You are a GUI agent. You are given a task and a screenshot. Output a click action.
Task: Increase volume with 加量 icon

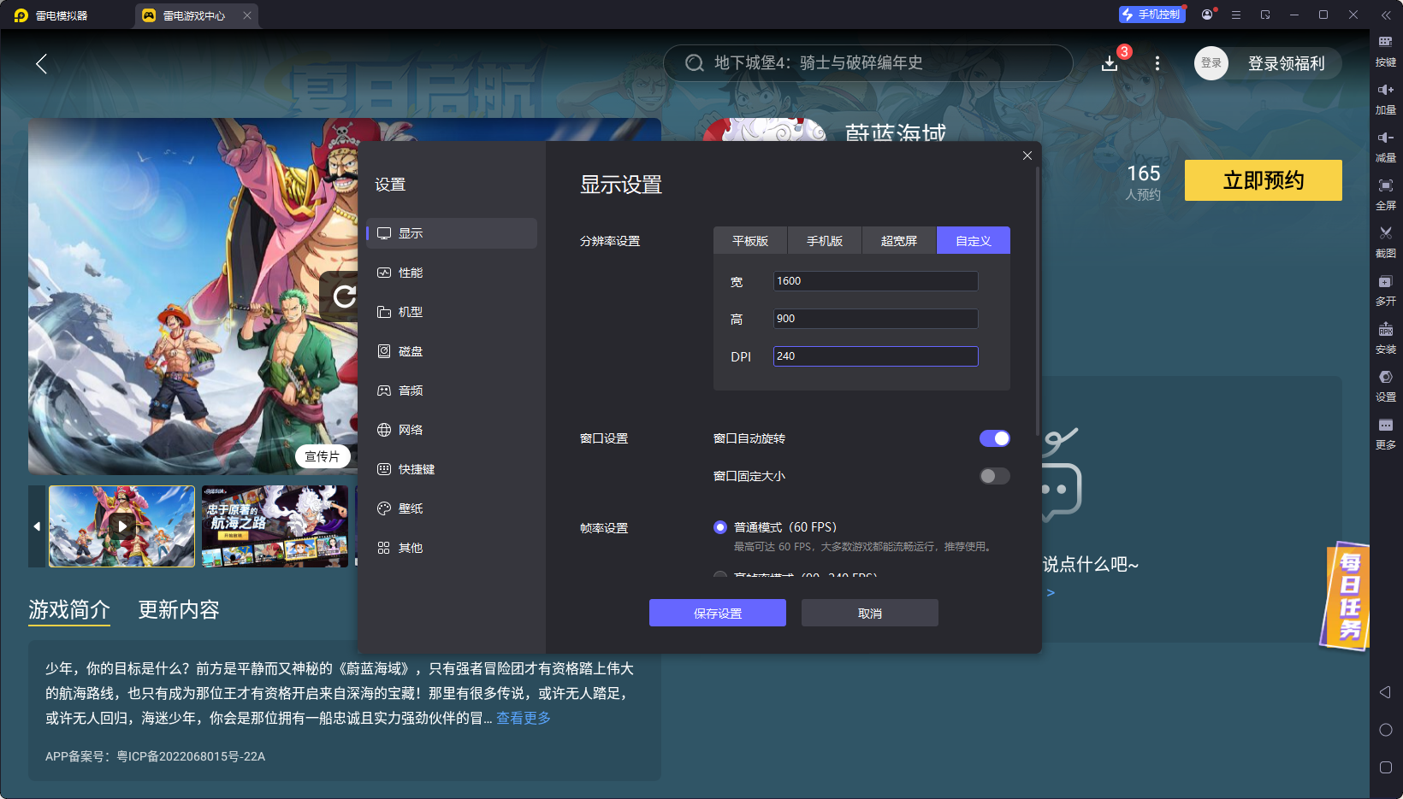tap(1385, 90)
